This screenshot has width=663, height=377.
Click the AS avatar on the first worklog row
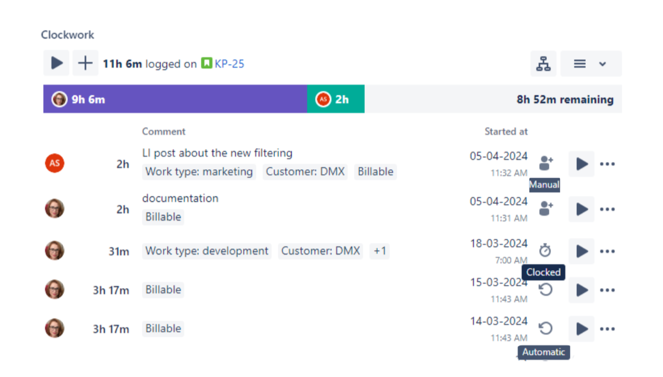click(54, 162)
